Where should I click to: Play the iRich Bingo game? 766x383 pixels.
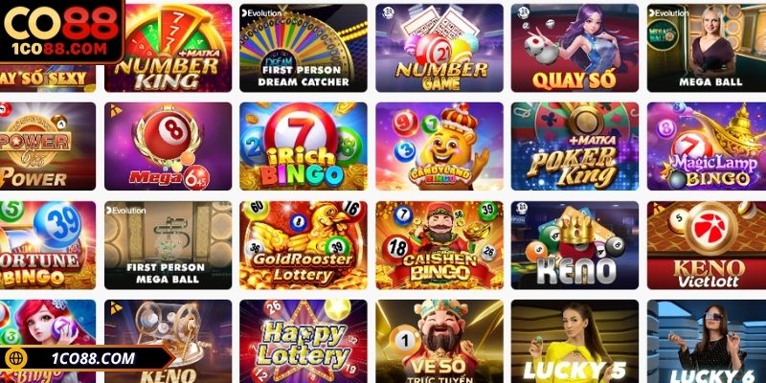point(303,146)
